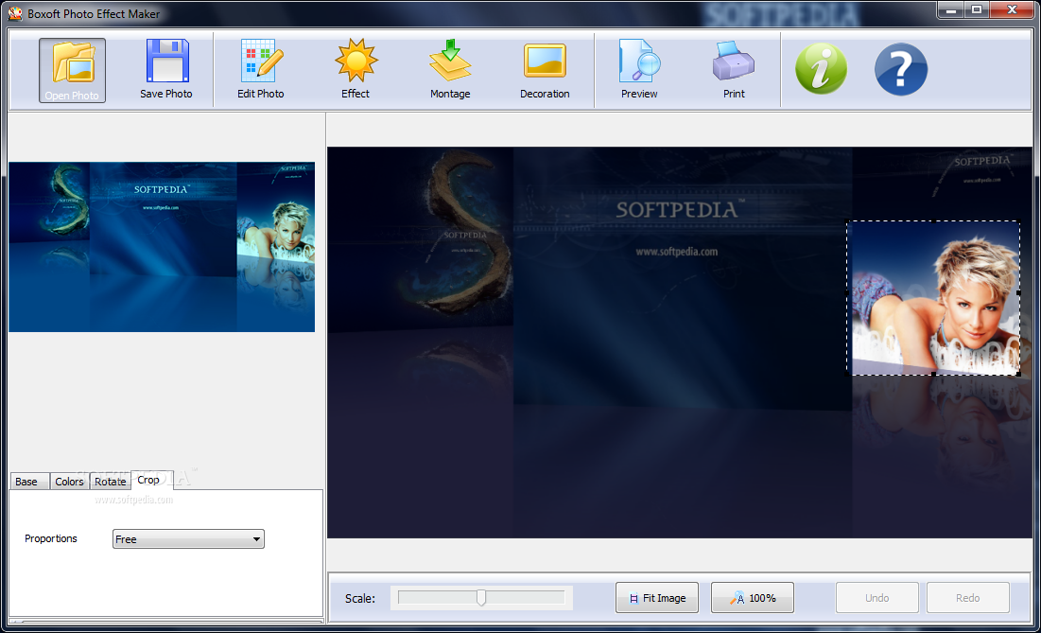Click the photo thumbnail in left panel
Viewport: 1041px width, 633px height.
coord(162,247)
